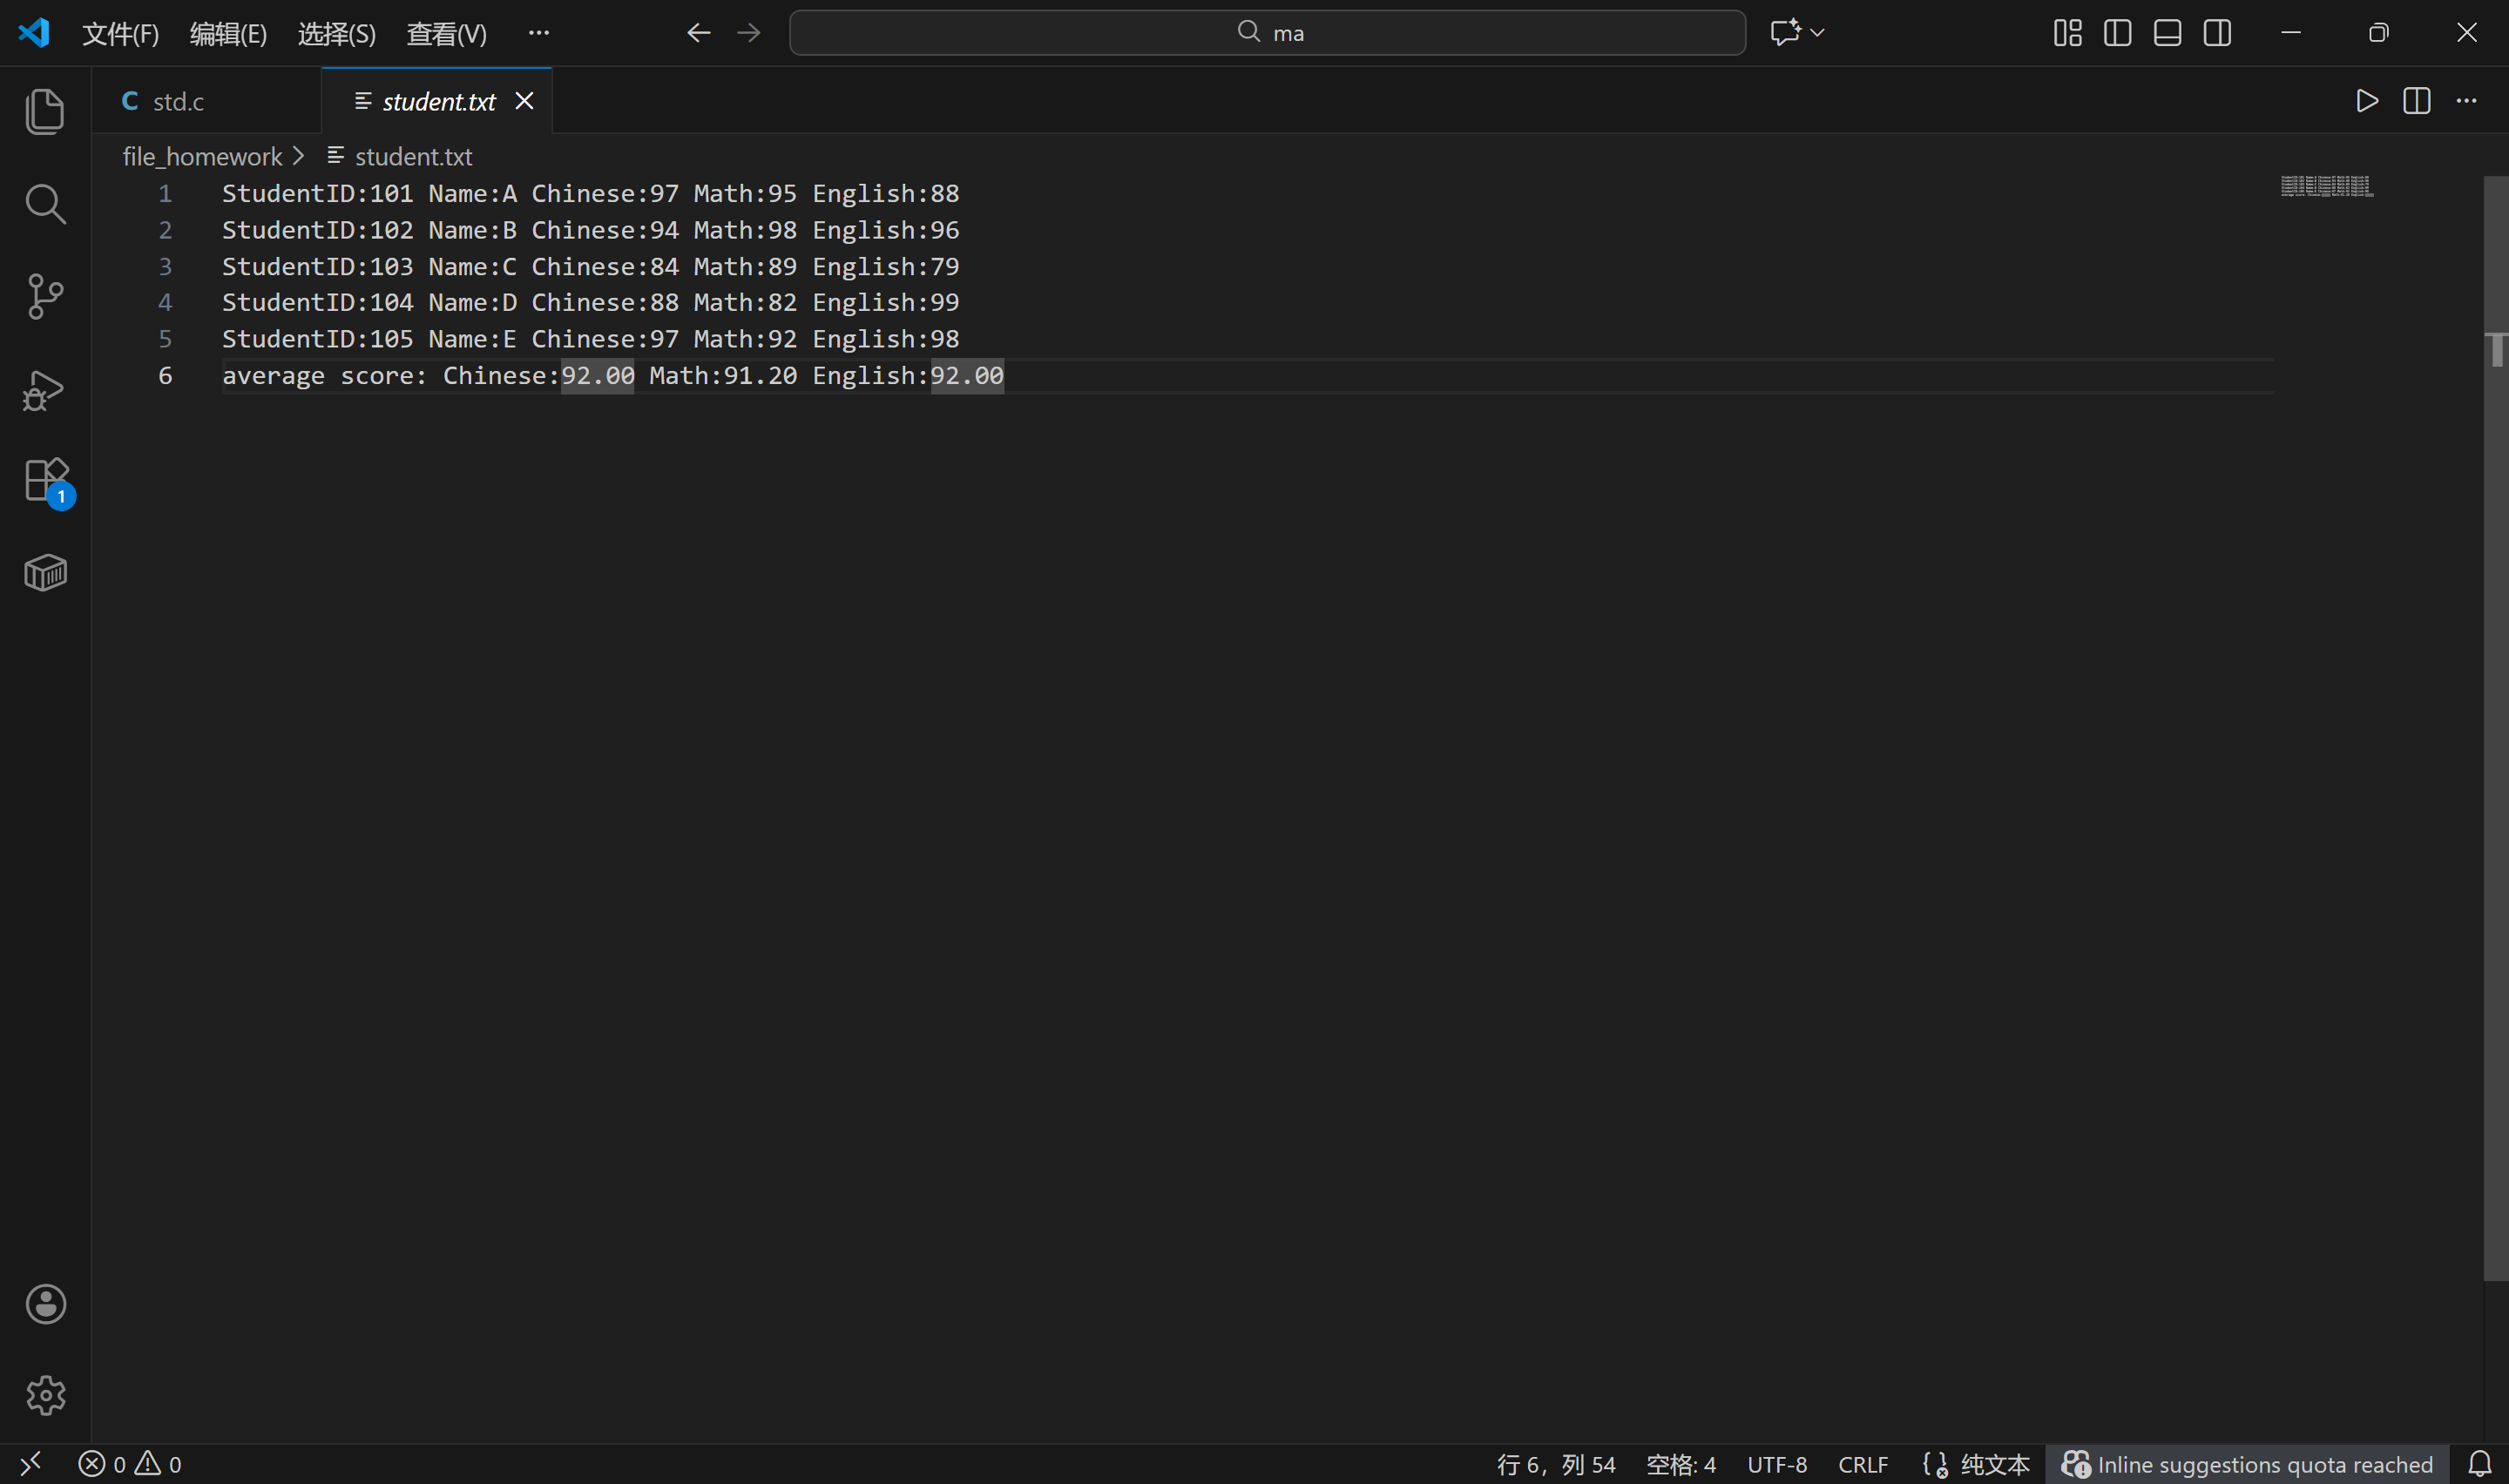Image resolution: width=2509 pixels, height=1484 pixels.
Task: Expand the menu bar overflow ellipsis
Action: (538, 33)
